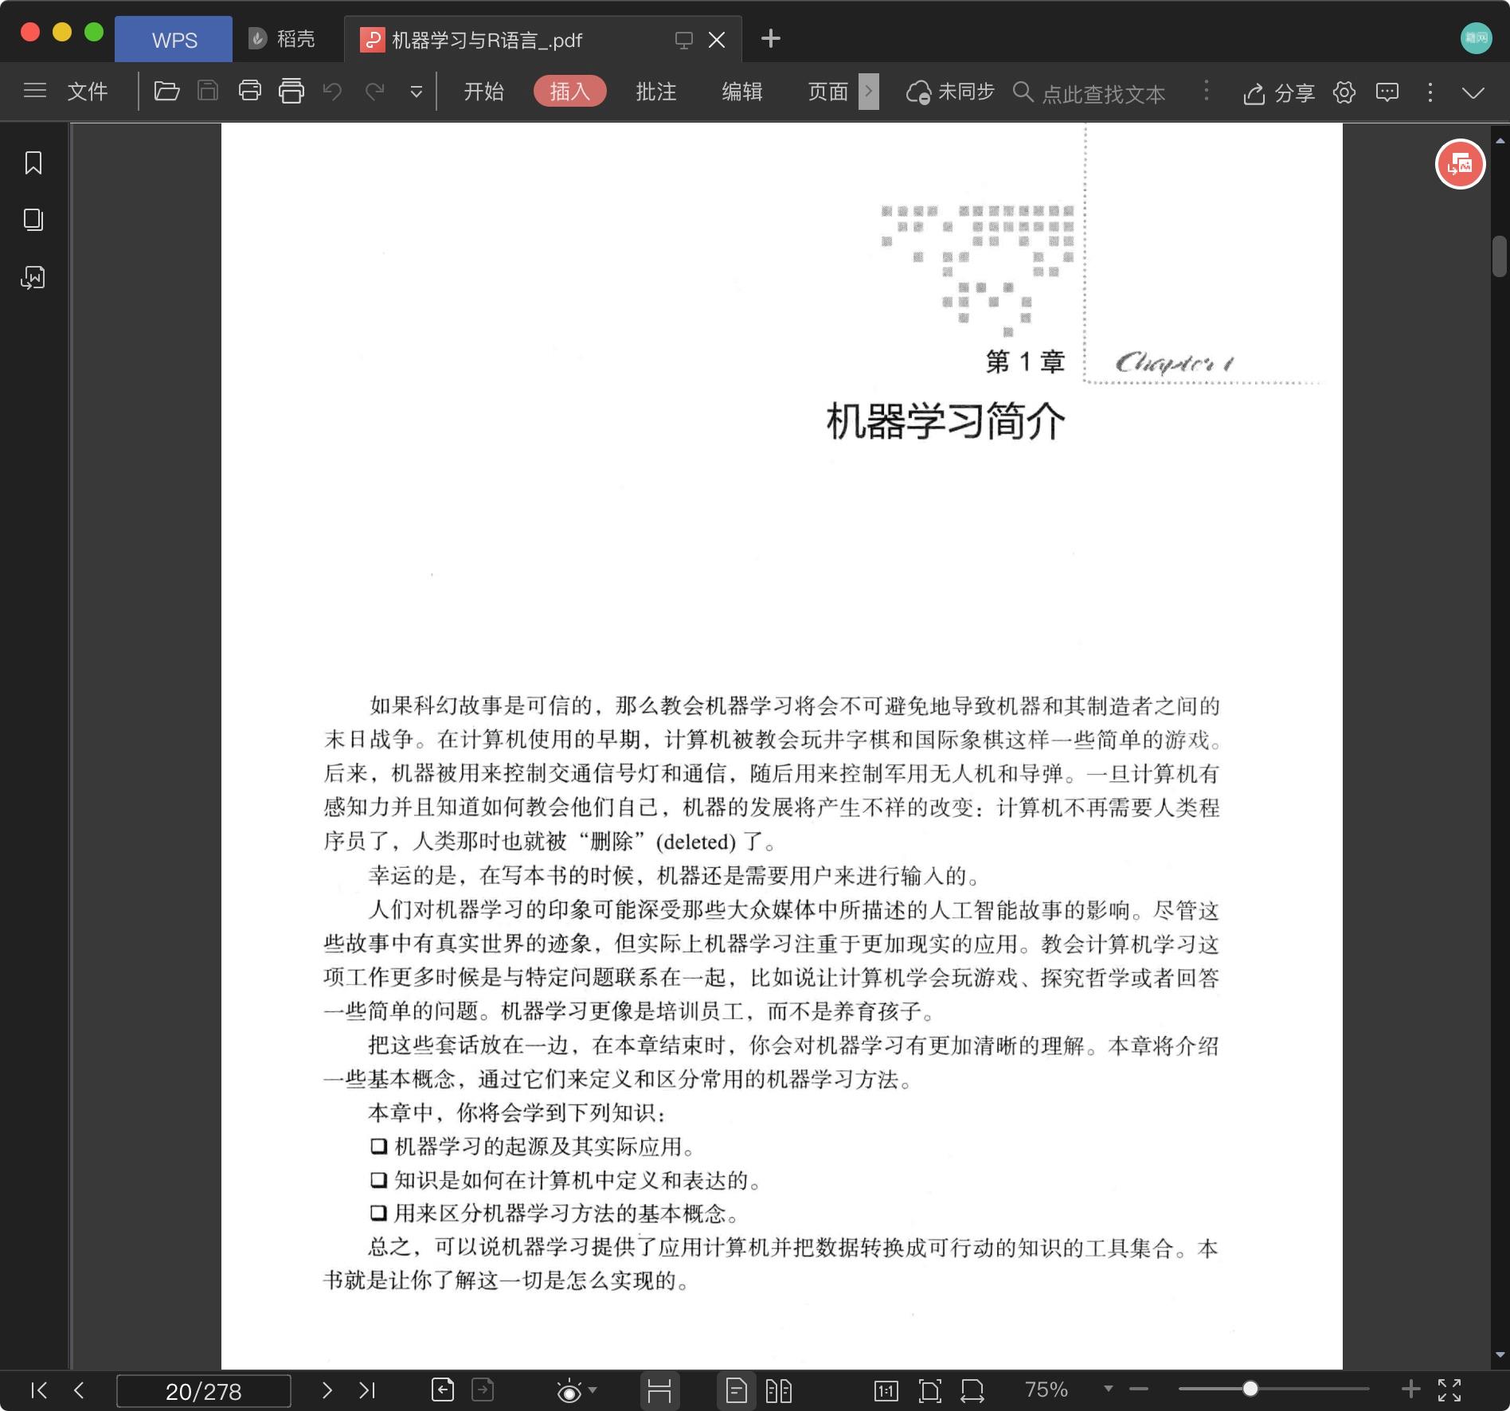
Task: Fit page to width
Action: click(972, 1390)
